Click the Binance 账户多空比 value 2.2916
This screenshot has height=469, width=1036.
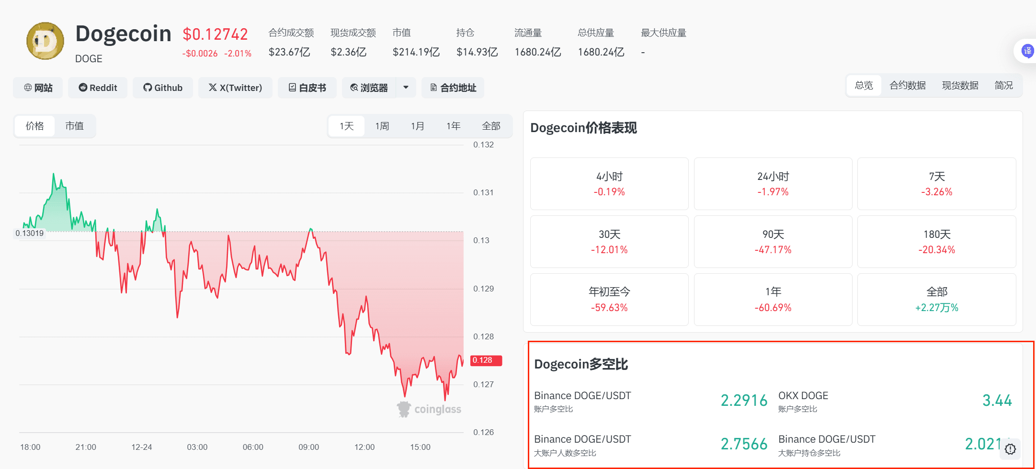[744, 401]
